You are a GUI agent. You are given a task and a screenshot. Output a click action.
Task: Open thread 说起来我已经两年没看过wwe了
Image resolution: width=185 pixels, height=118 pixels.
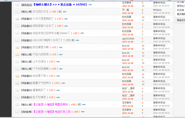pyautogui.click(x=51, y=33)
